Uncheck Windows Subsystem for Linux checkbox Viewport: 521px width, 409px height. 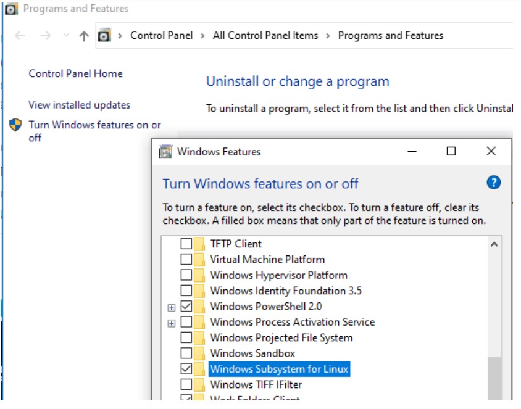(186, 369)
